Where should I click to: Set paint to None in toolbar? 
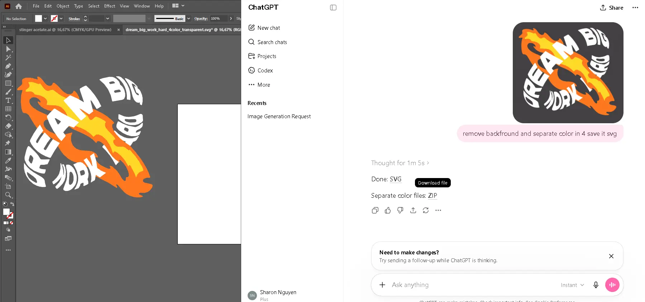pyautogui.click(x=11, y=223)
